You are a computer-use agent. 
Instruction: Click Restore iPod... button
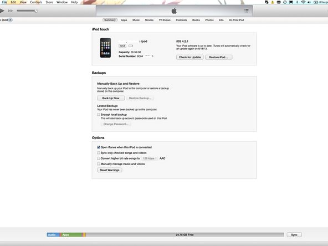click(218, 57)
